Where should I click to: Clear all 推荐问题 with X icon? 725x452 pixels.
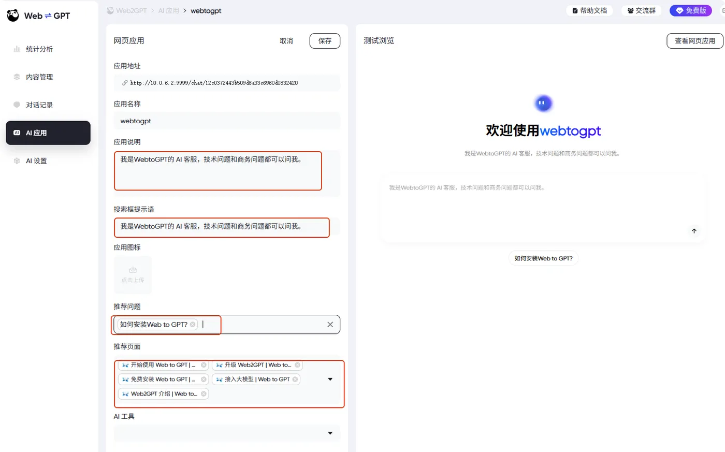(x=330, y=325)
